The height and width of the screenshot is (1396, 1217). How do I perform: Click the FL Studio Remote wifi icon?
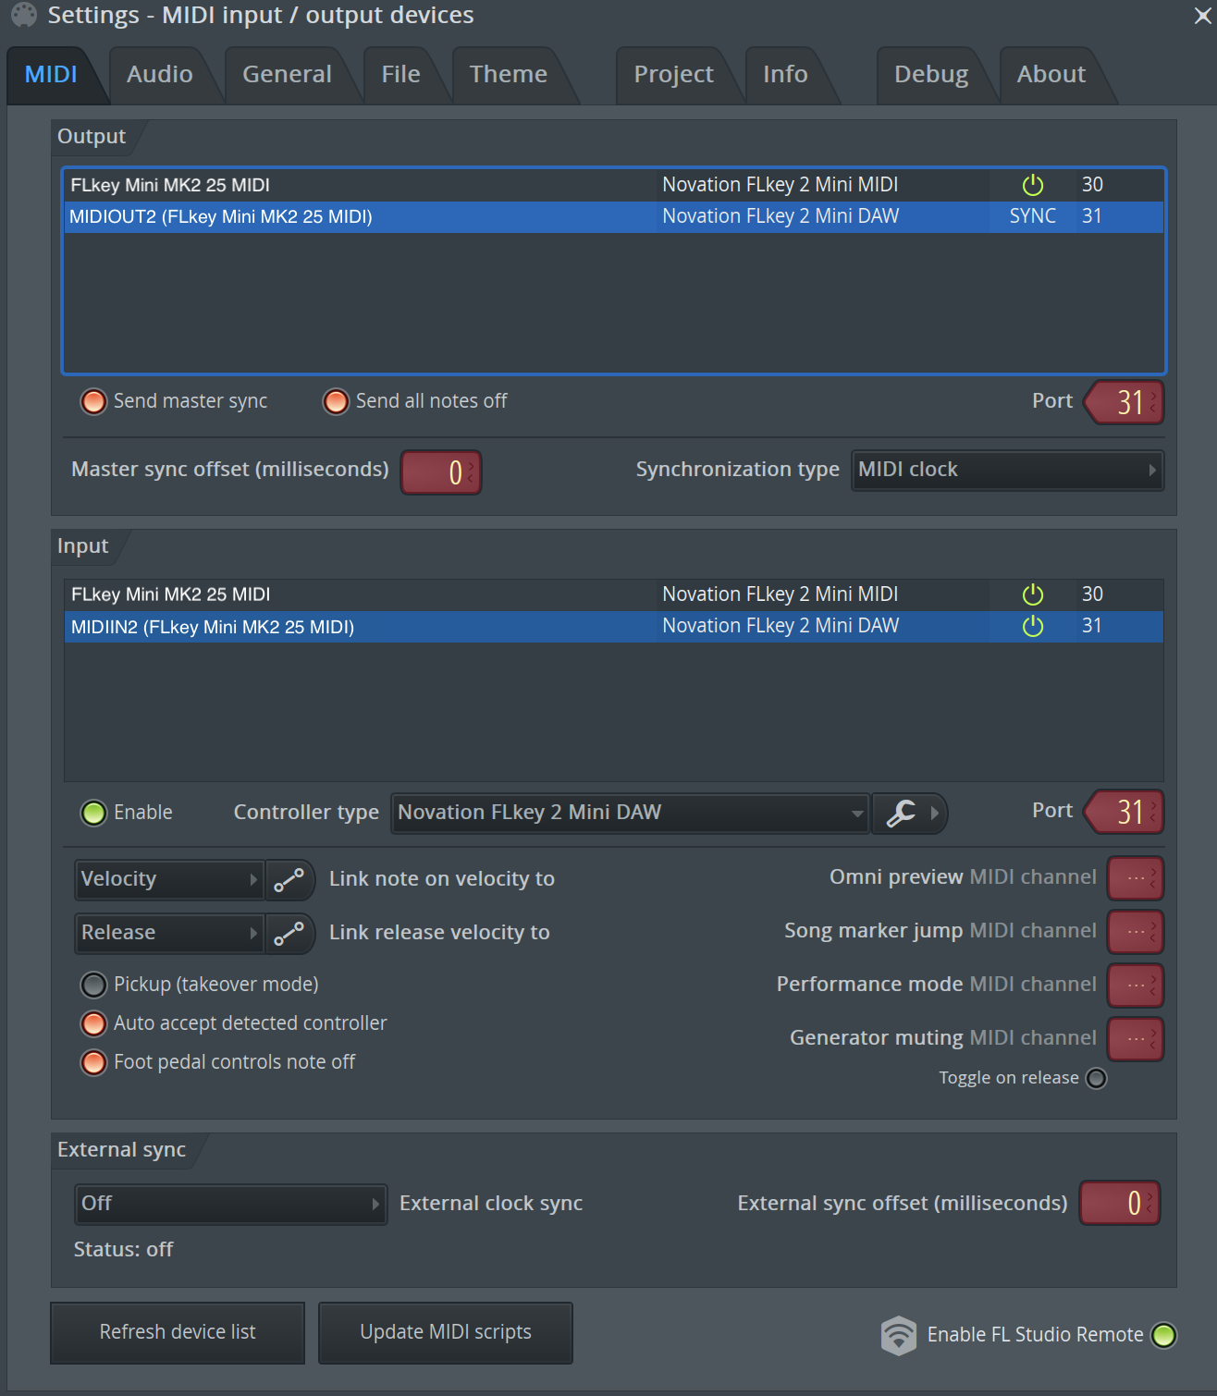(x=898, y=1335)
